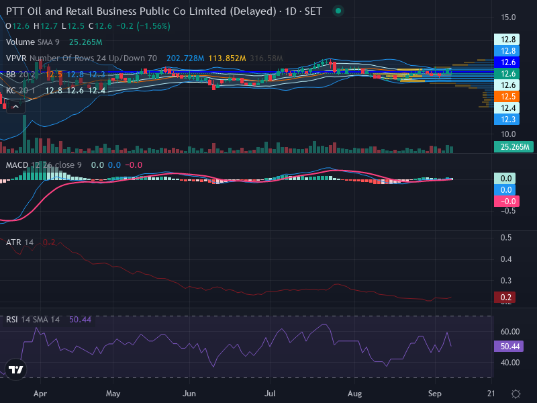This screenshot has width=537, height=403.
Task: Click the 25.265M volume price label
Action: click(x=514, y=147)
